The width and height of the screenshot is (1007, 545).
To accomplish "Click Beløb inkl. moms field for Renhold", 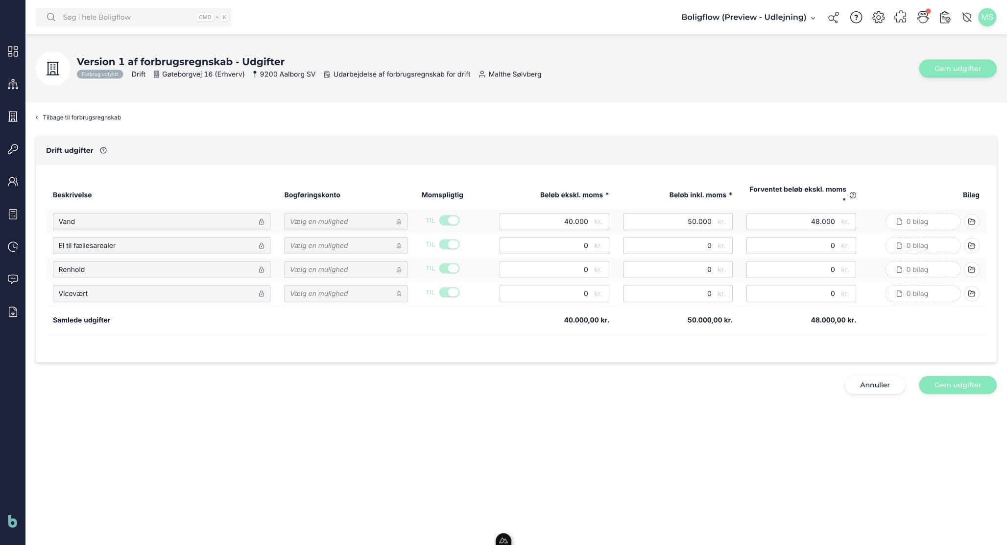I will (x=678, y=269).
